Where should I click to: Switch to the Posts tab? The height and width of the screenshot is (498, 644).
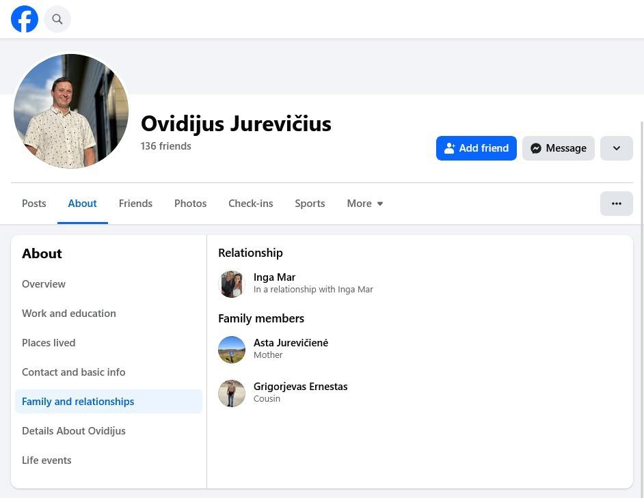tap(34, 204)
